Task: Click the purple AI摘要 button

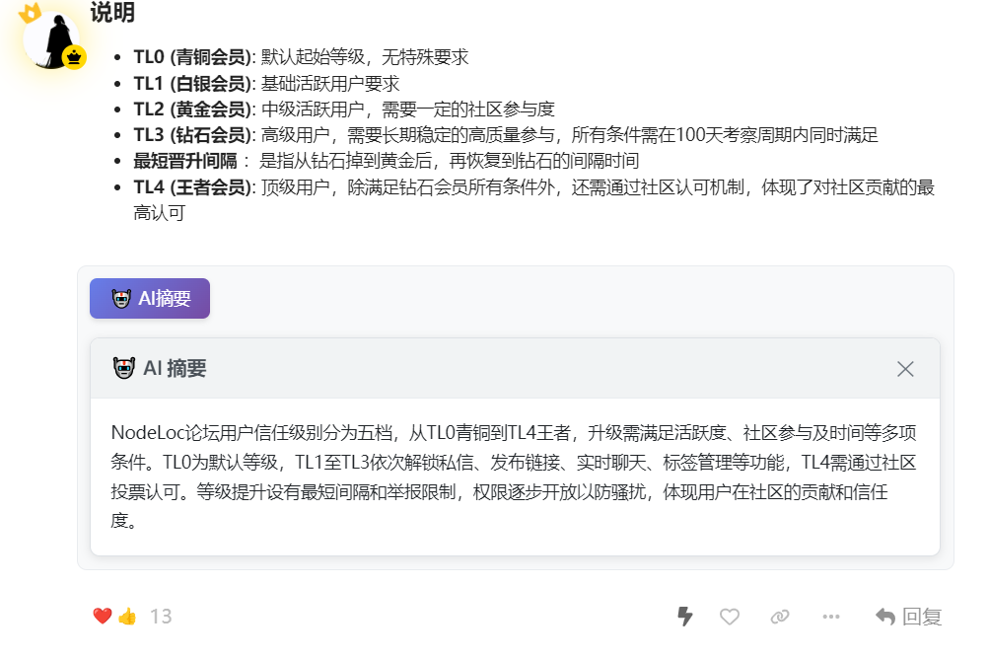Action: point(150,298)
